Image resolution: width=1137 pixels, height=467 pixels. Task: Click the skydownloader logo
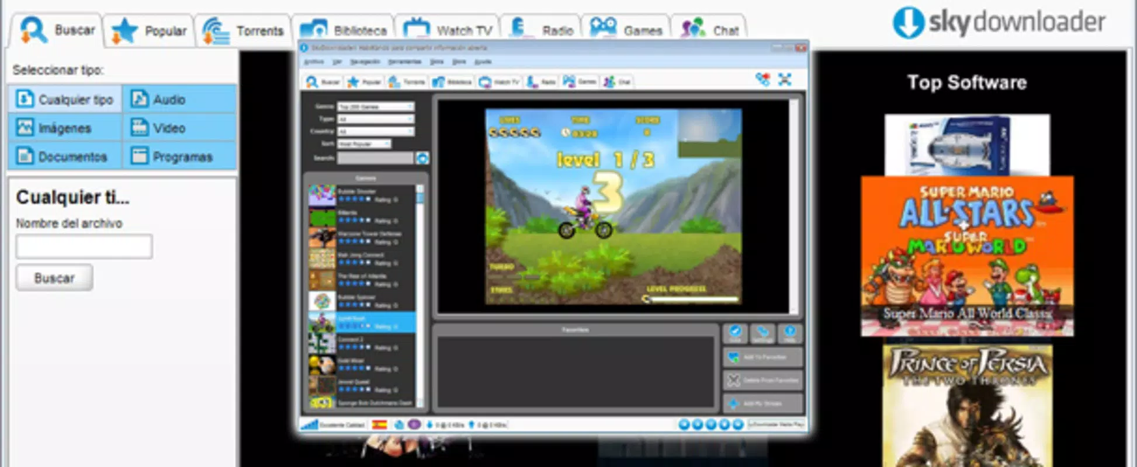999,22
